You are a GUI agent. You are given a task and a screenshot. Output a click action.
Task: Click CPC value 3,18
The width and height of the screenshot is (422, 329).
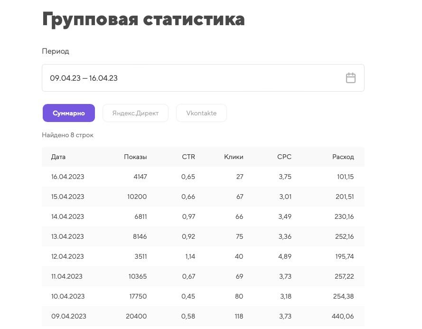tap(286, 296)
